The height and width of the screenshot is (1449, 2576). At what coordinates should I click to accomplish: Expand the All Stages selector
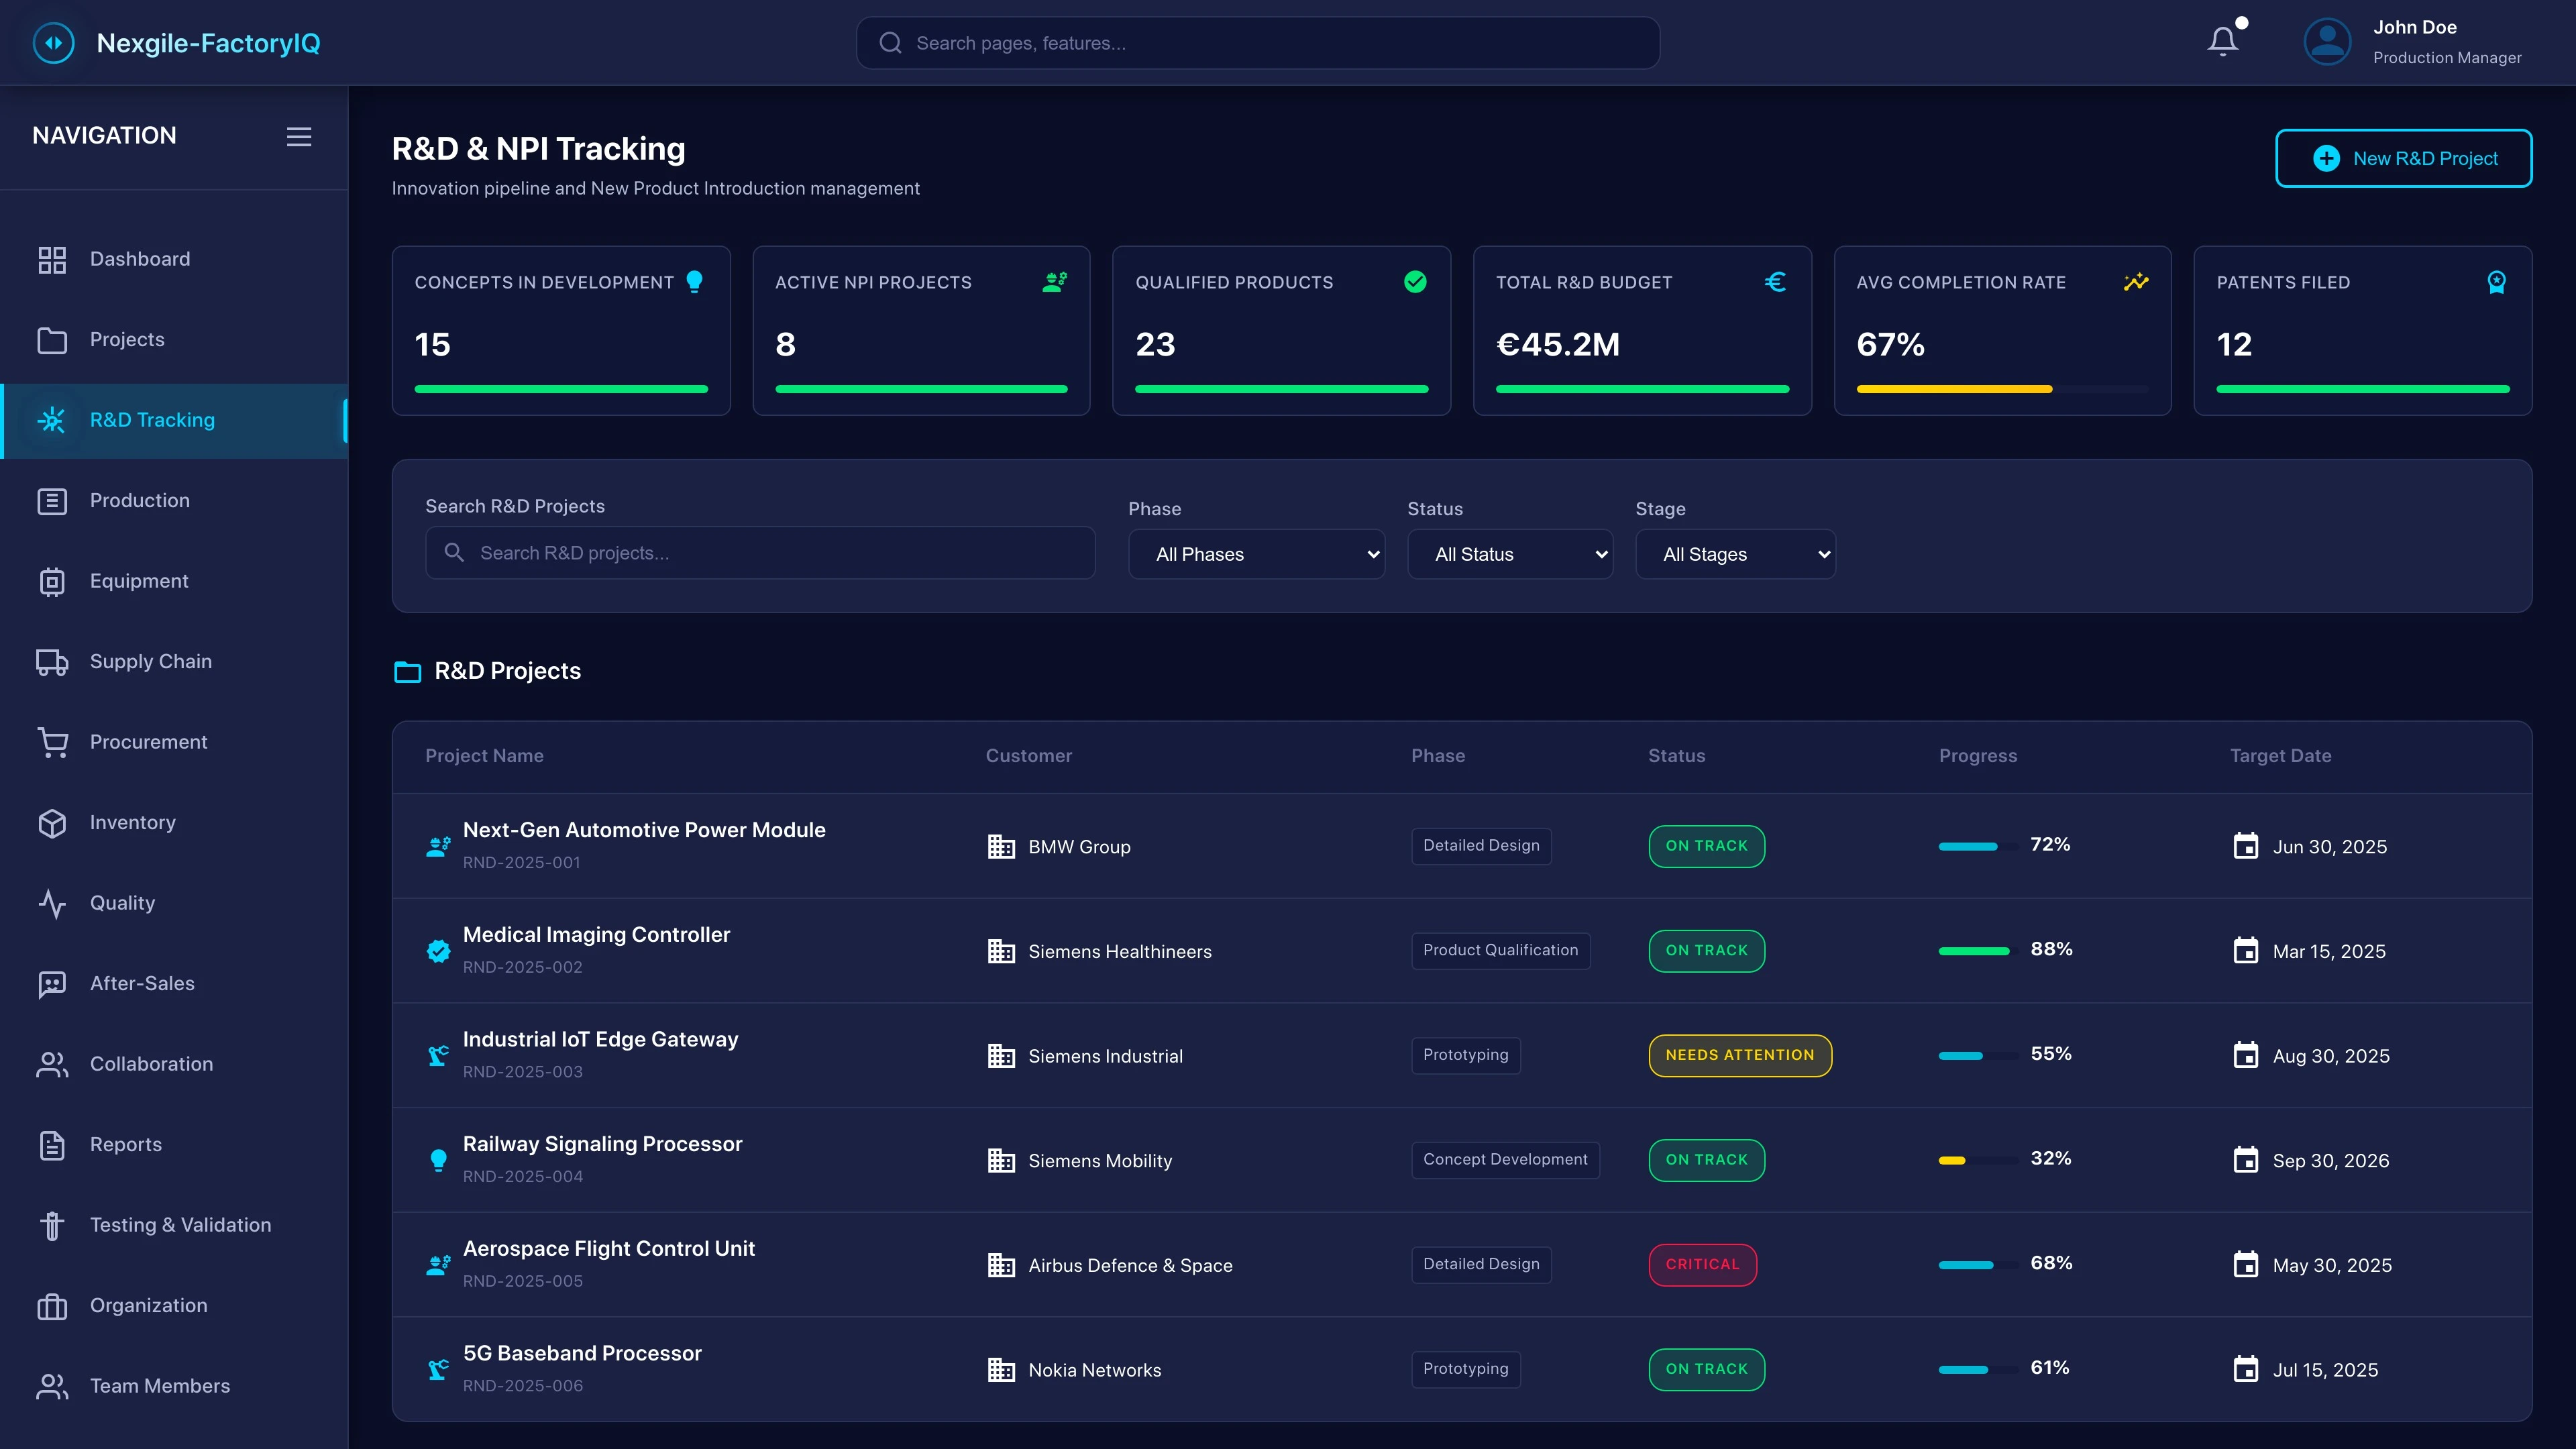1735,553
